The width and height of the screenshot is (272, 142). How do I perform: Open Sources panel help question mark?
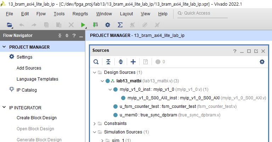[x=235, y=51]
